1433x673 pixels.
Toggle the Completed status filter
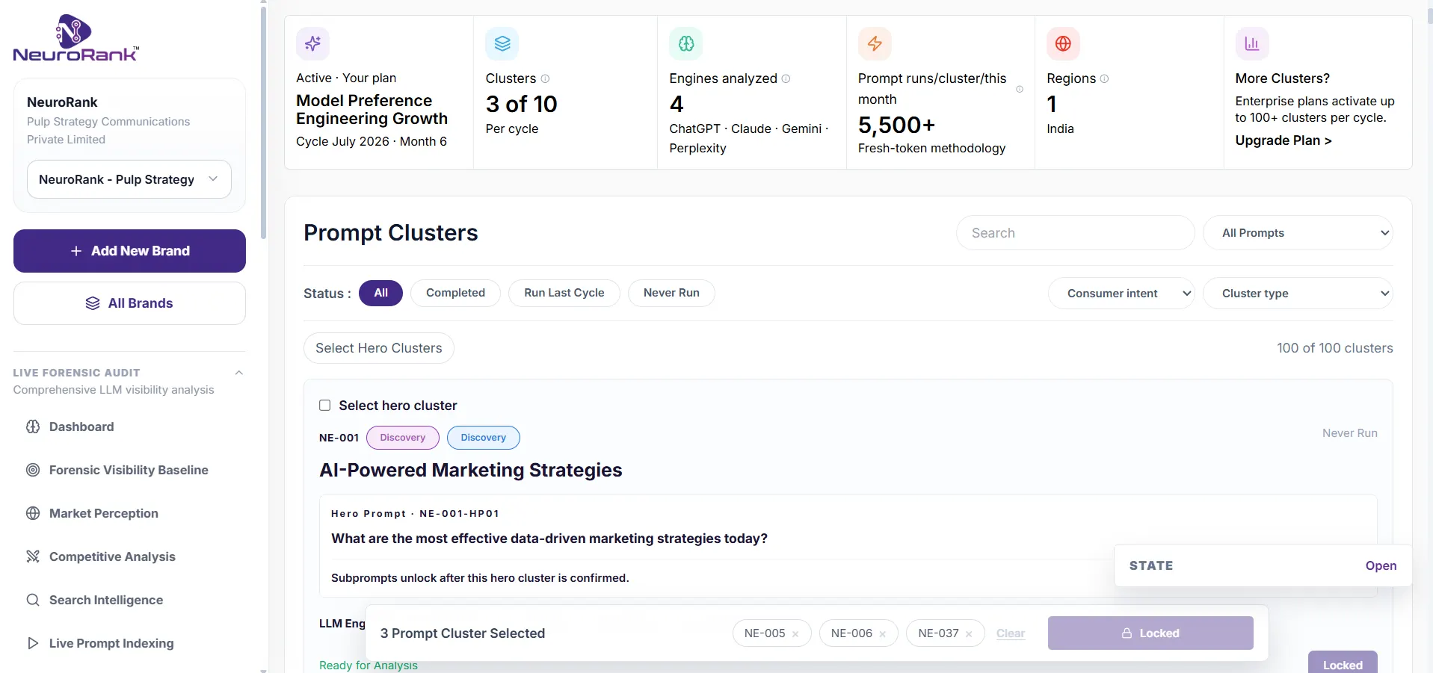pyautogui.click(x=455, y=293)
